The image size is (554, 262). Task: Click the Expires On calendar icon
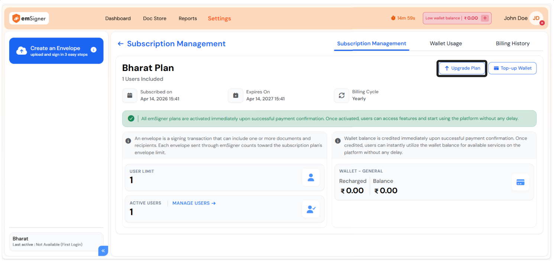pos(235,96)
